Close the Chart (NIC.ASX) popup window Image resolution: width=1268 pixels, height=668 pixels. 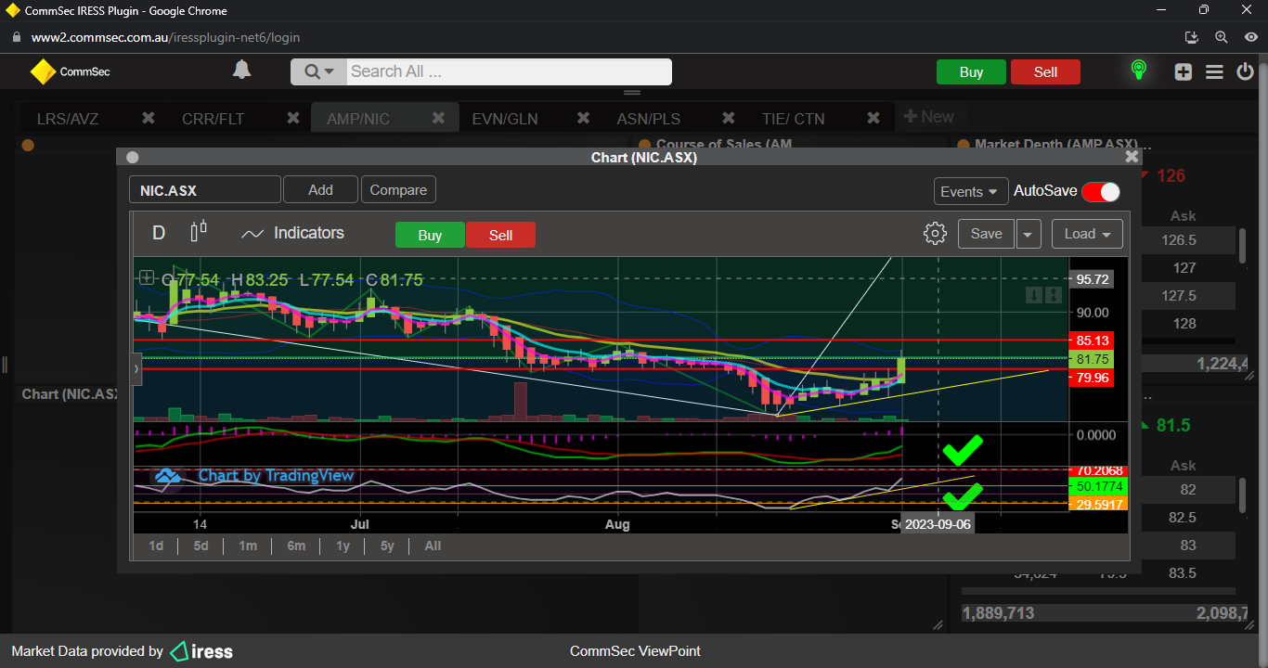(x=1132, y=157)
